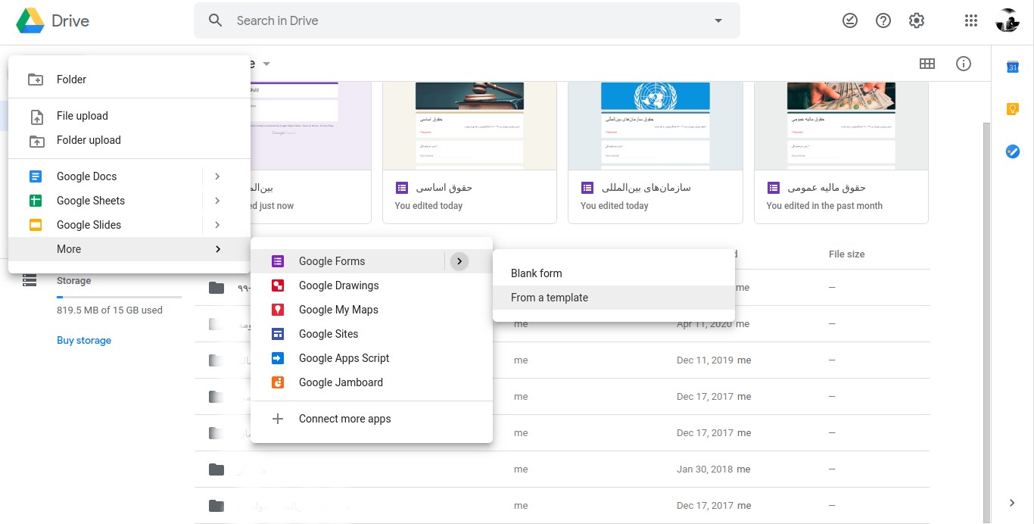
Task: Click the Google Drive logo
Action: click(x=31, y=21)
